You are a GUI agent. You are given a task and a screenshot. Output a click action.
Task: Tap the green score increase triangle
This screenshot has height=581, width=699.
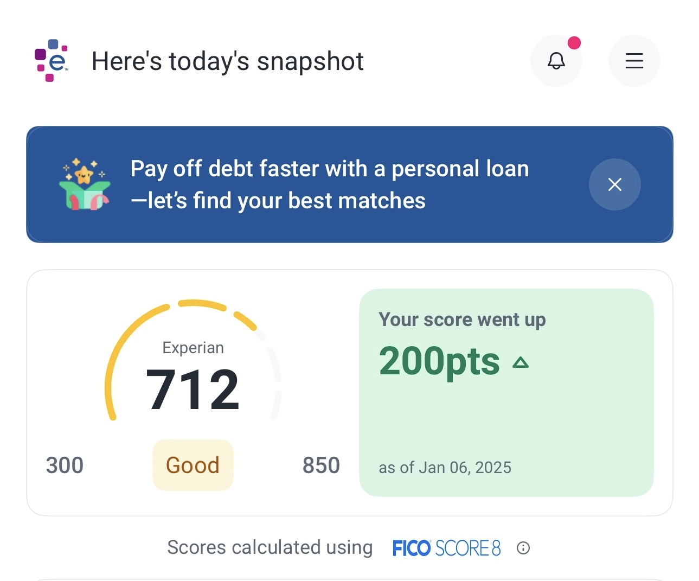coord(520,362)
